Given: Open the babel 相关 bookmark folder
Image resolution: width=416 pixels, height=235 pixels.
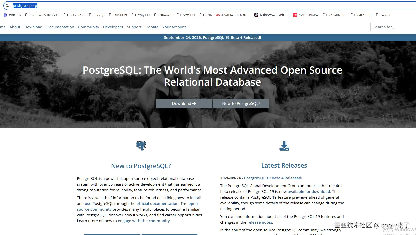Looking at the screenshot, I should pyautogui.click(x=74, y=15).
